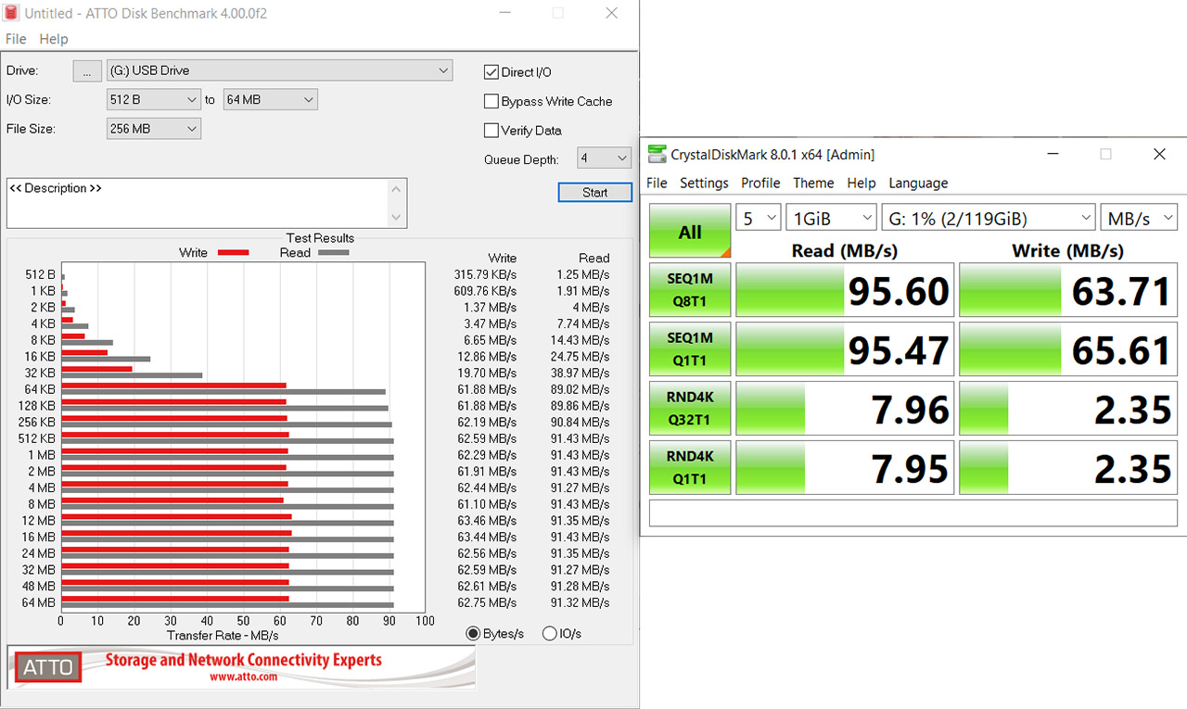This screenshot has width=1187, height=709.
Task: Open the G: 1% (2/119GiB) drive dropdown
Action: tap(989, 219)
